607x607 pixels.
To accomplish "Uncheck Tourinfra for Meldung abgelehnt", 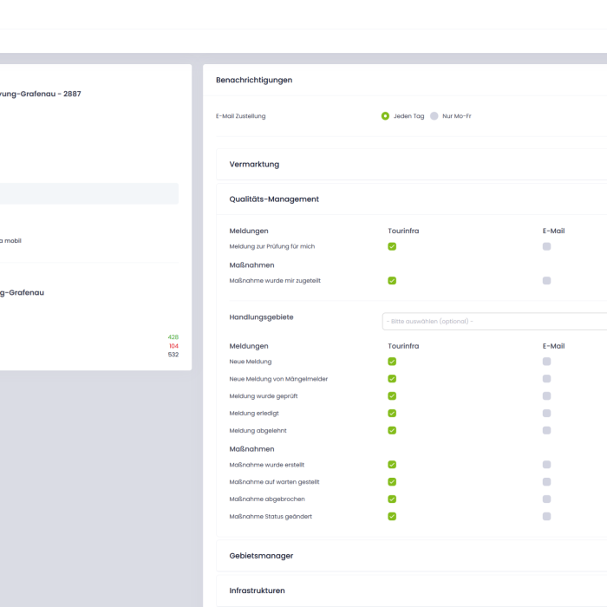I will click(392, 430).
